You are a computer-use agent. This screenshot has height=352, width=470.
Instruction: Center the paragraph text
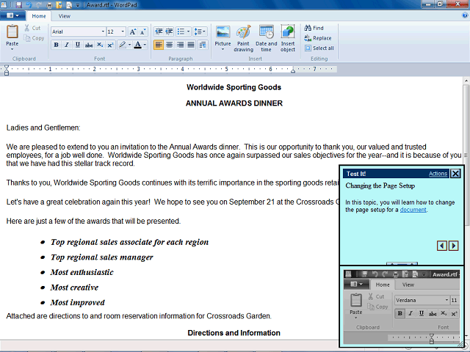170,45
